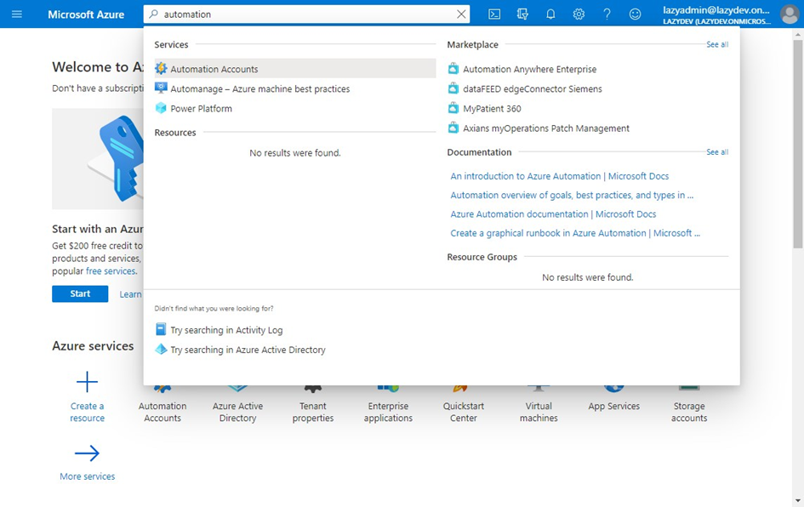Open the free services link
The height and width of the screenshot is (507, 804).
pos(111,271)
